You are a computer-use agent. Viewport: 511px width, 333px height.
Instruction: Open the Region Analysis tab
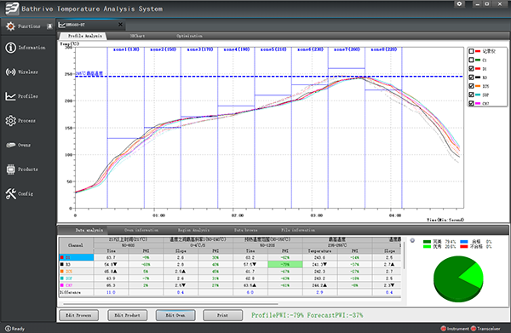click(x=193, y=230)
